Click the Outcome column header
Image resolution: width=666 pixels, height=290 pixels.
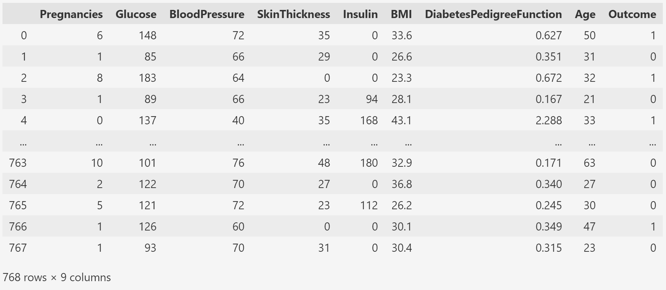click(x=632, y=14)
